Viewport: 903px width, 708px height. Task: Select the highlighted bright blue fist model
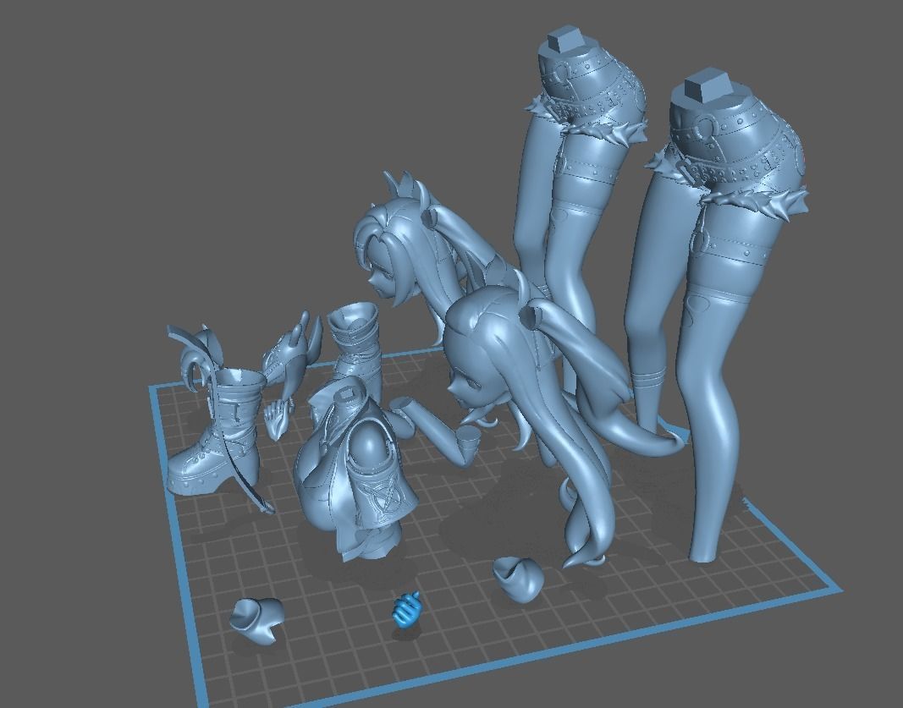[x=407, y=610]
